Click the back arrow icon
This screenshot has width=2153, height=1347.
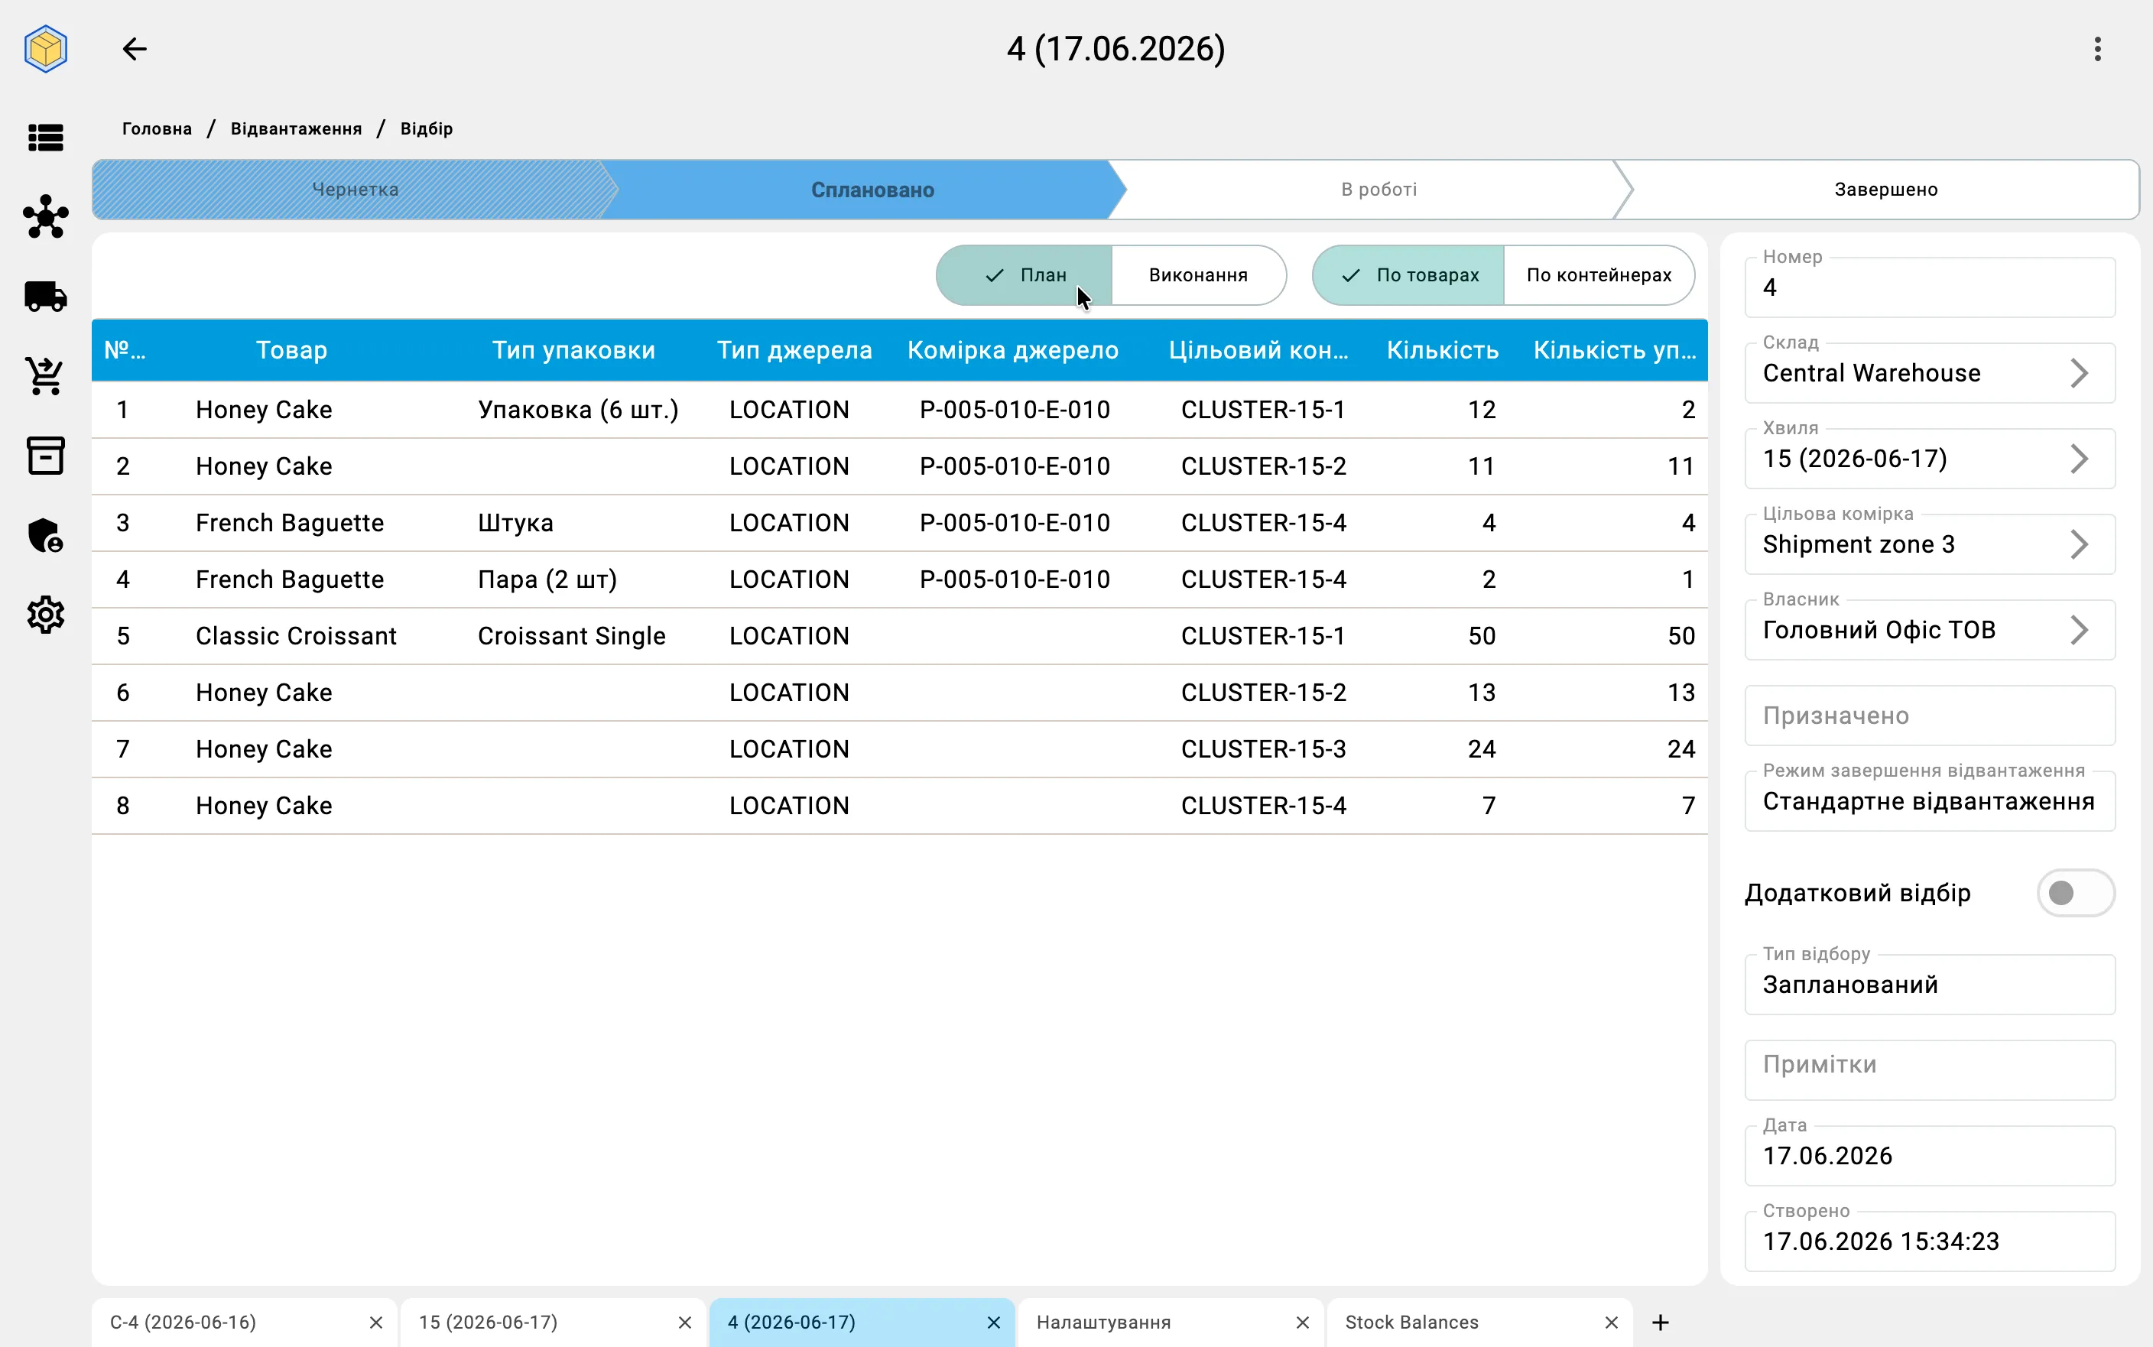135,49
